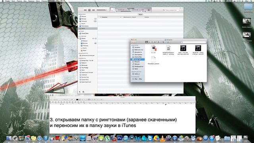Open the Finder arrange-by dropdown
Viewport: 254px width, 143px height.
click(169, 42)
